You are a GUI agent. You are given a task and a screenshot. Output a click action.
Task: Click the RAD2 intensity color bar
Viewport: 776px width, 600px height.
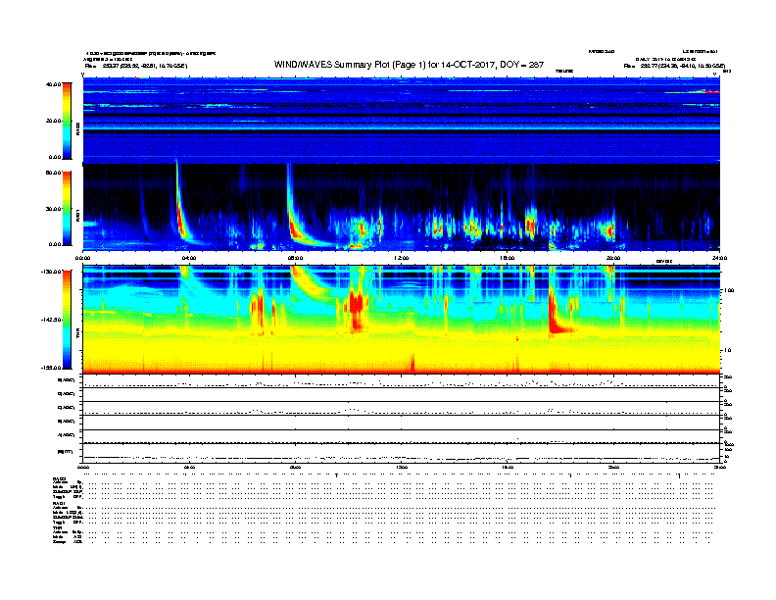click(67, 121)
